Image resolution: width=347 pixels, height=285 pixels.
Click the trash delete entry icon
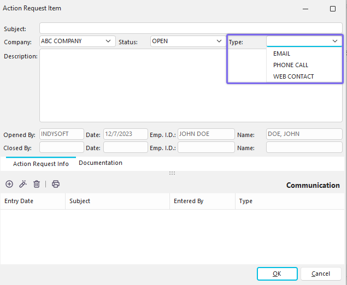pos(37,185)
